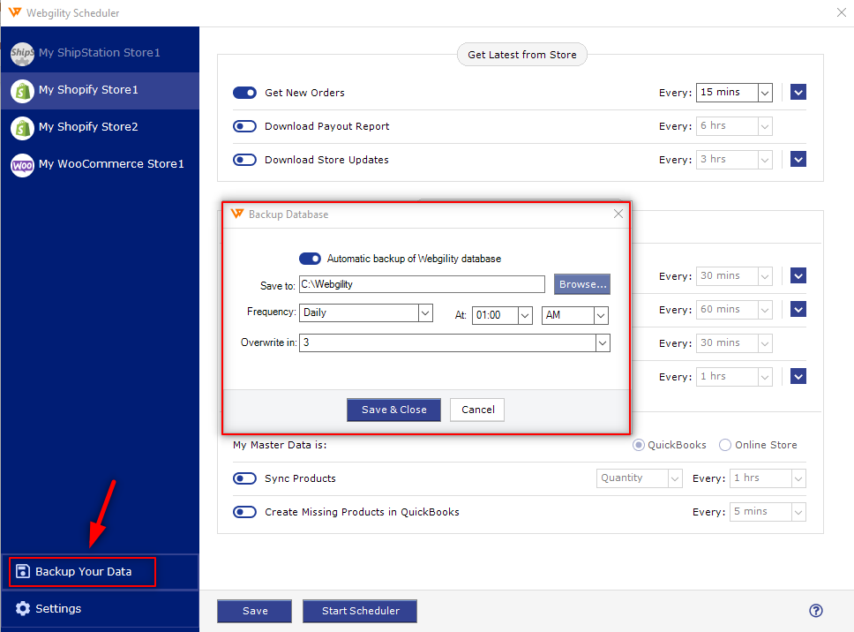Screen dimensions: 854x632
Task: Toggle Download Store Updates switch
Action: click(x=244, y=160)
